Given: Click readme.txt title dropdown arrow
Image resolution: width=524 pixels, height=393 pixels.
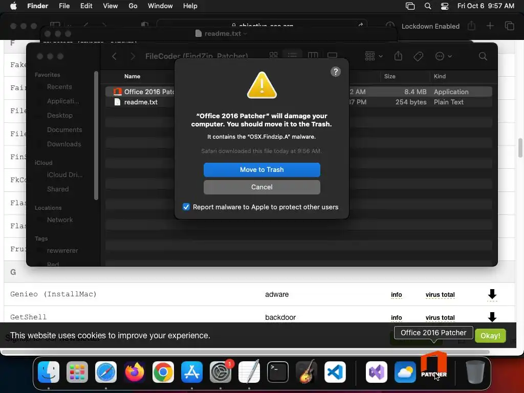Looking at the screenshot, I should [245, 34].
